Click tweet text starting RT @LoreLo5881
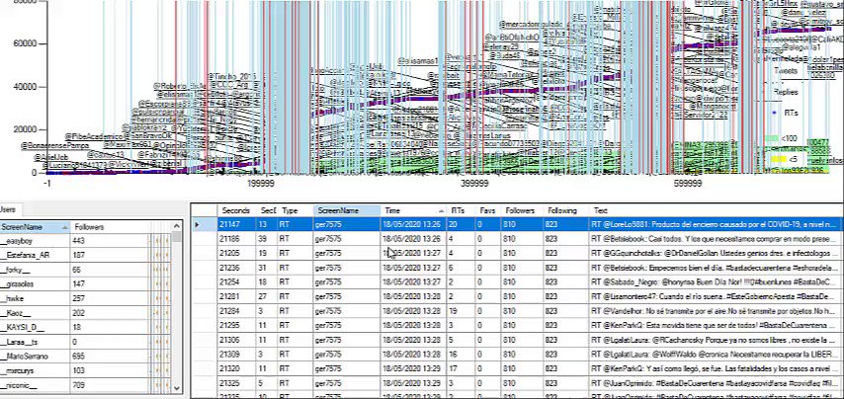This screenshot has height=399, width=844. point(715,224)
